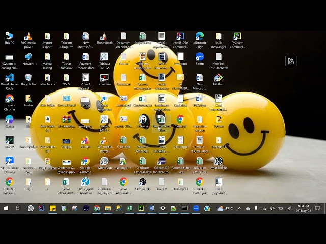Launch Canva desktop shortcut

tap(9, 121)
